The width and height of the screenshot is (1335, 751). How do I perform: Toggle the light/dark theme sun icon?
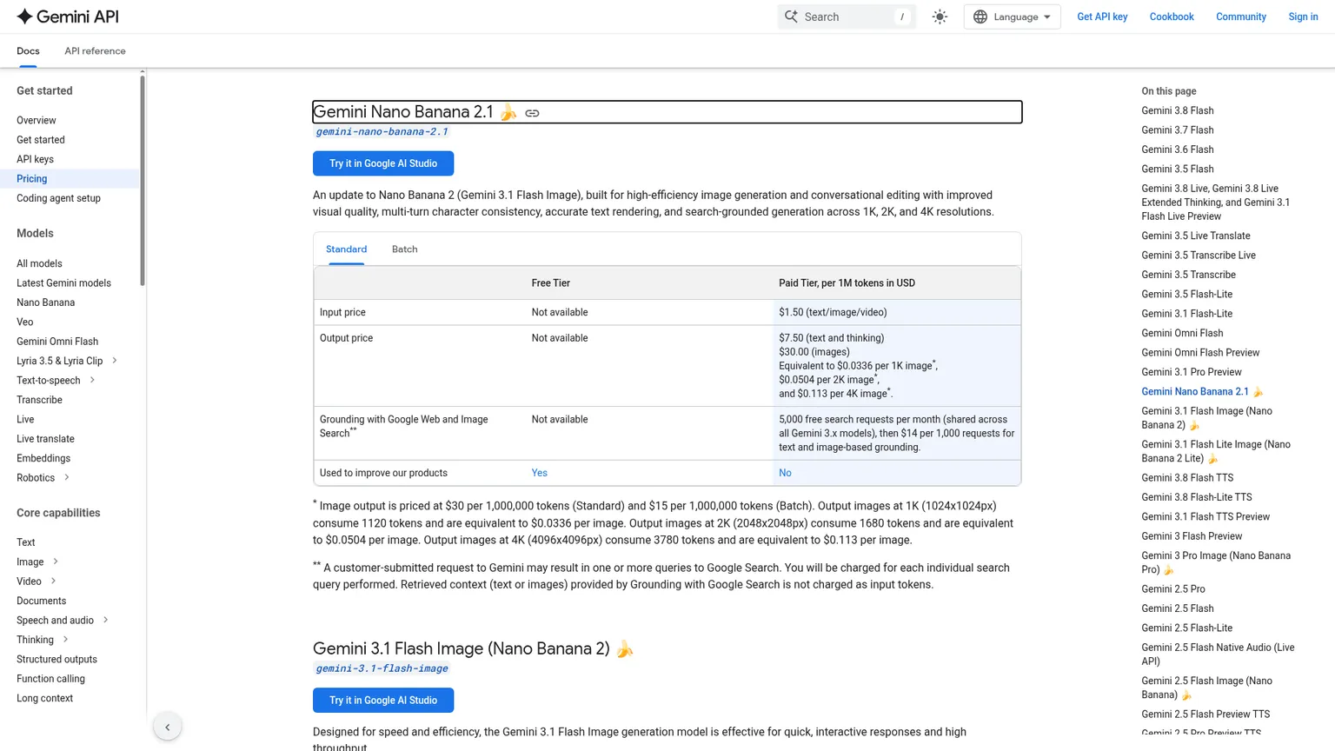point(940,17)
